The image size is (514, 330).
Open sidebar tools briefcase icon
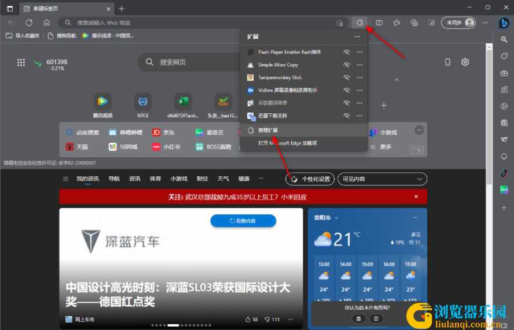tap(504, 73)
